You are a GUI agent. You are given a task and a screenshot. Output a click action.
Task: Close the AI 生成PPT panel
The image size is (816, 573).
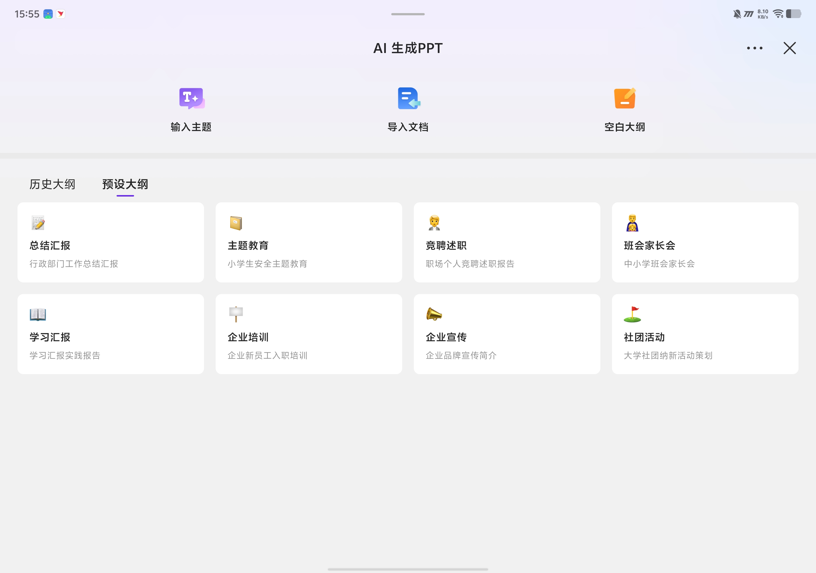789,48
